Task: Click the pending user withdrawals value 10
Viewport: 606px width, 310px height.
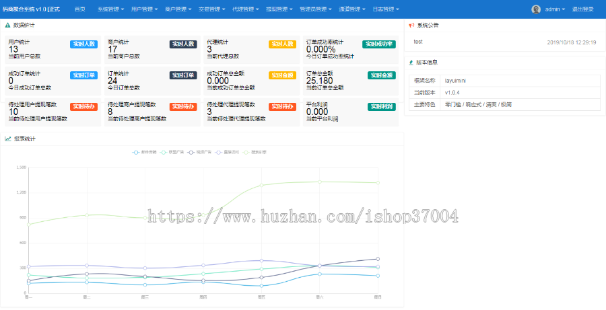Action: (13, 112)
